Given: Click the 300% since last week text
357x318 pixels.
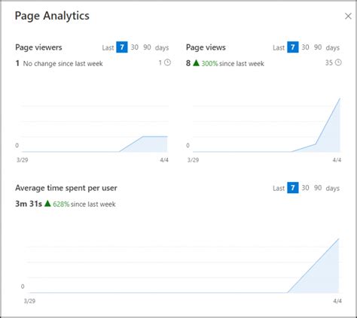Looking at the screenshot, I should 233,63.
